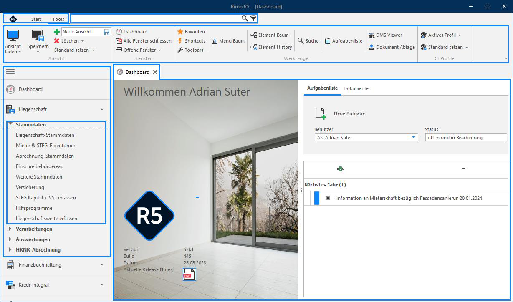Switch to the Start ribbon tab
The image size is (513, 302).
pos(36,19)
